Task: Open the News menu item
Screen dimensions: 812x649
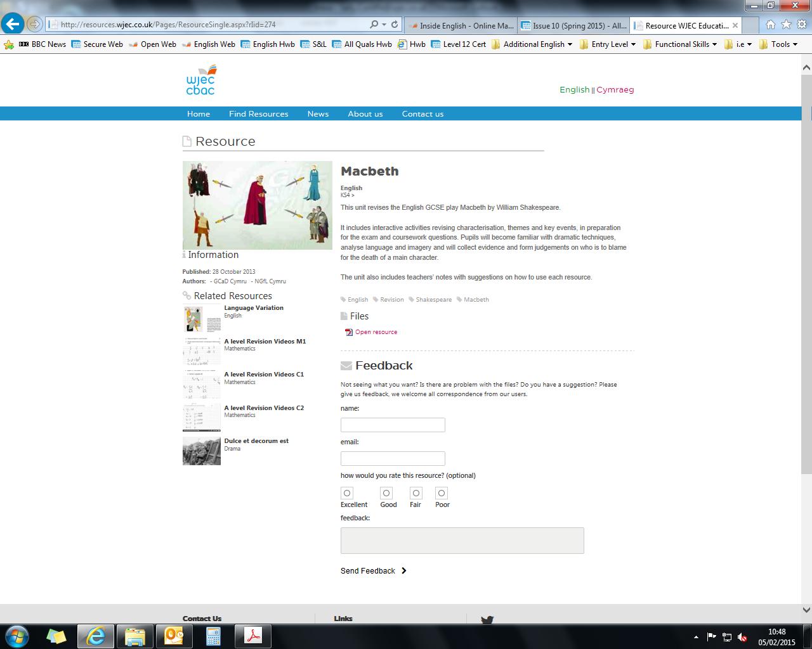Action: [x=318, y=114]
